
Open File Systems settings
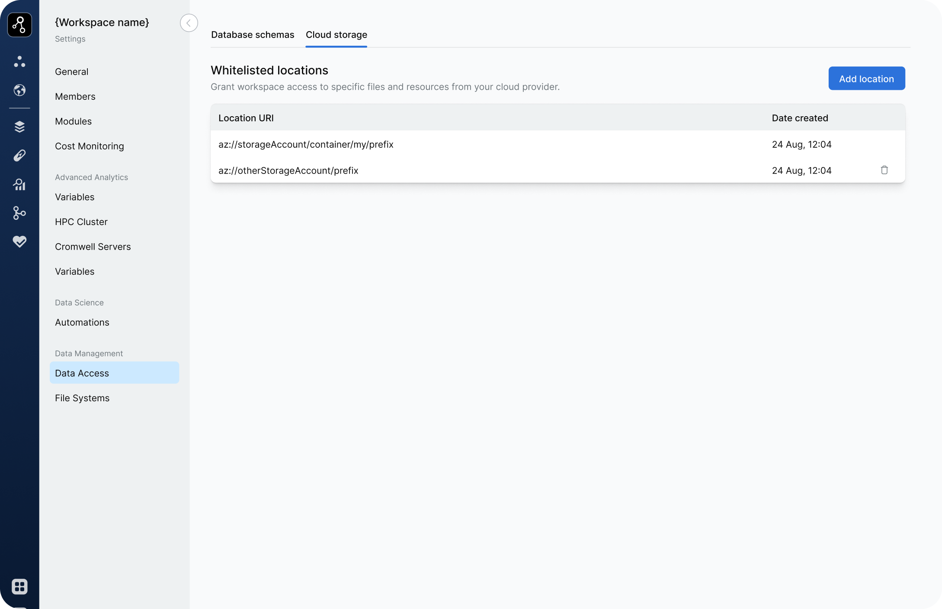(82, 398)
